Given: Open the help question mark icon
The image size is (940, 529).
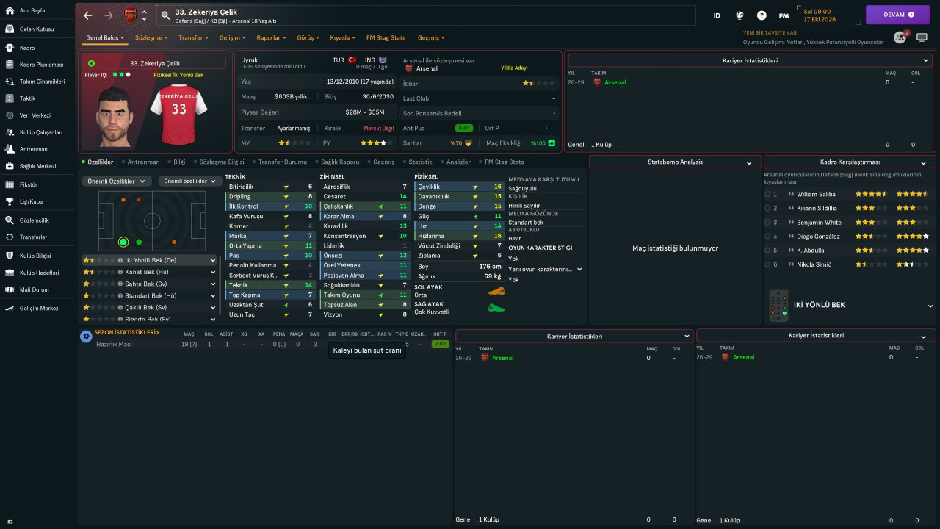Looking at the screenshot, I should pyautogui.click(x=762, y=15).
